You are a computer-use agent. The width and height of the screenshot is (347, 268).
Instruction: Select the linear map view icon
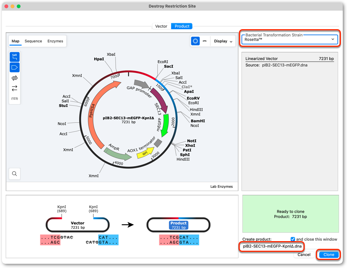pyautogui.click(x=205, y=41)
